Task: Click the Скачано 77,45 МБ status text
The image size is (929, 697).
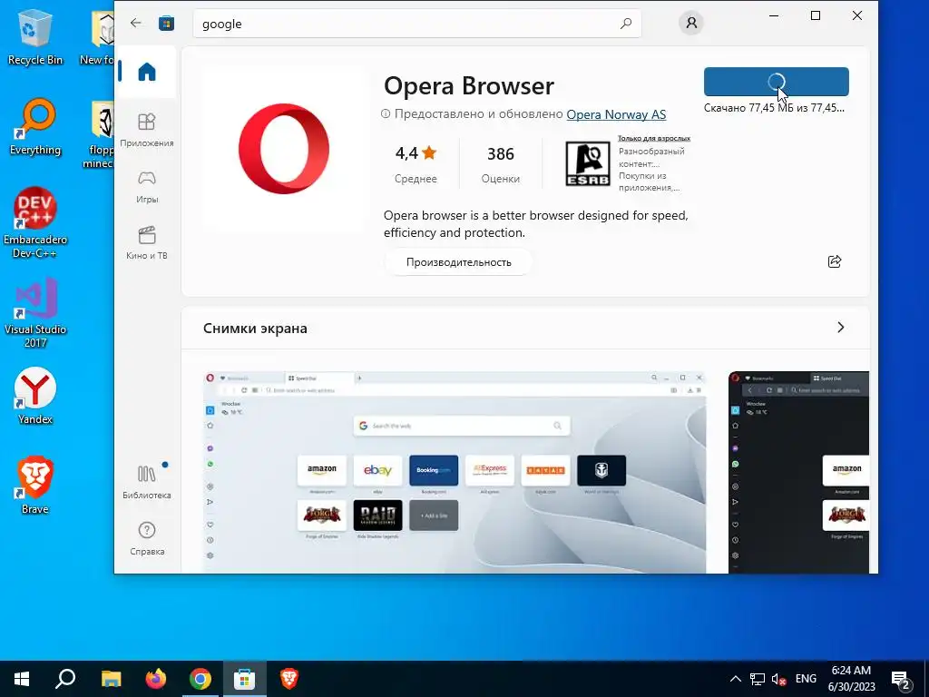Action: coord(775,108)
